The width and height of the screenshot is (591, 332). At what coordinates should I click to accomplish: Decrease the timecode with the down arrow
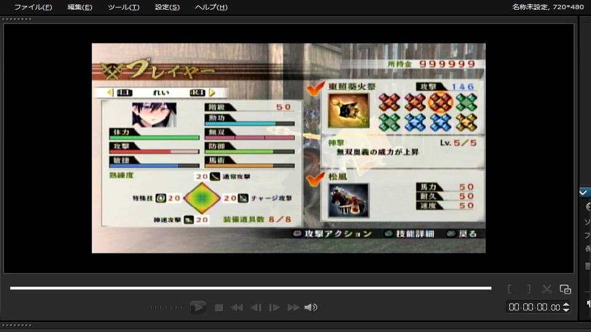tap(566, 310)
